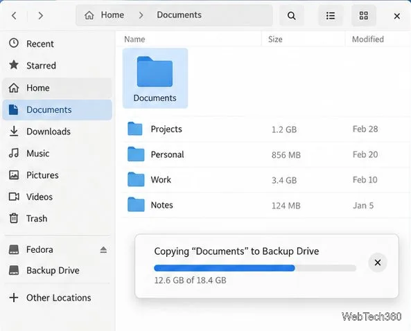Click the Videos camera icon

tap(14, 197)
